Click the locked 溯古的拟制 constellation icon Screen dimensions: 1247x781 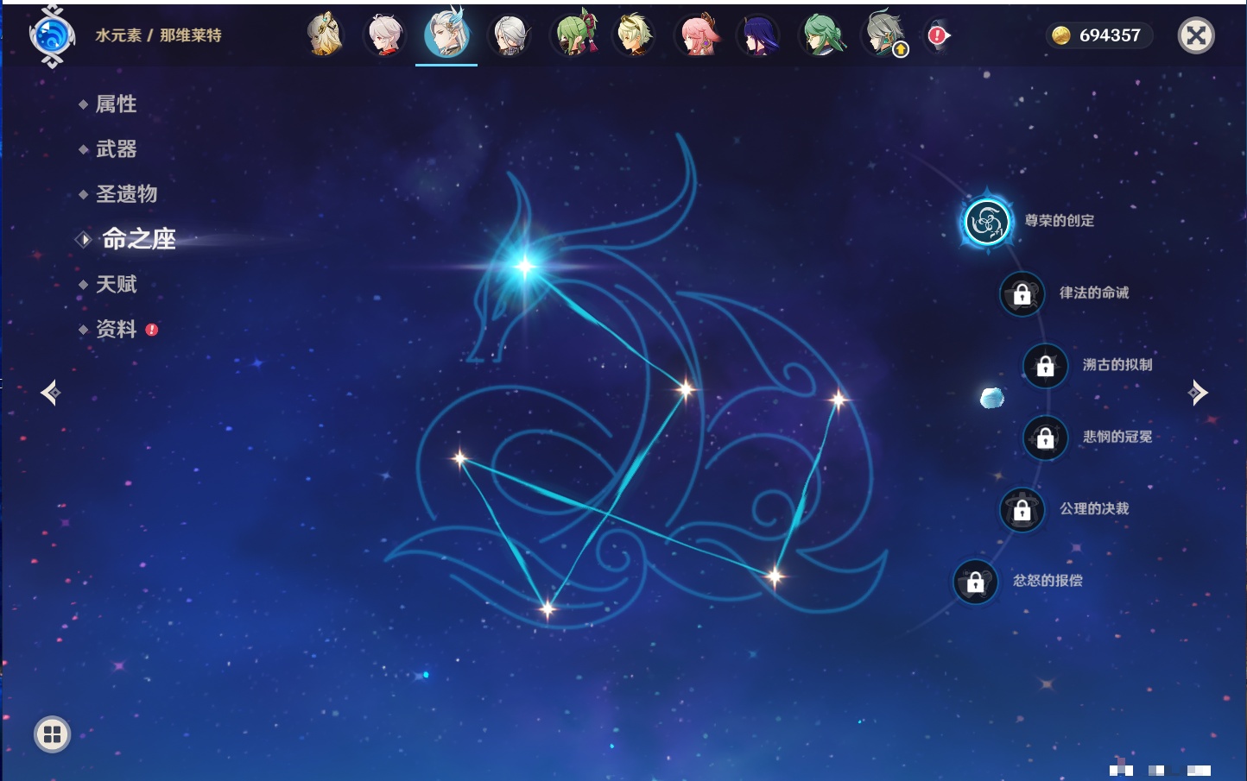[1045, 366]
